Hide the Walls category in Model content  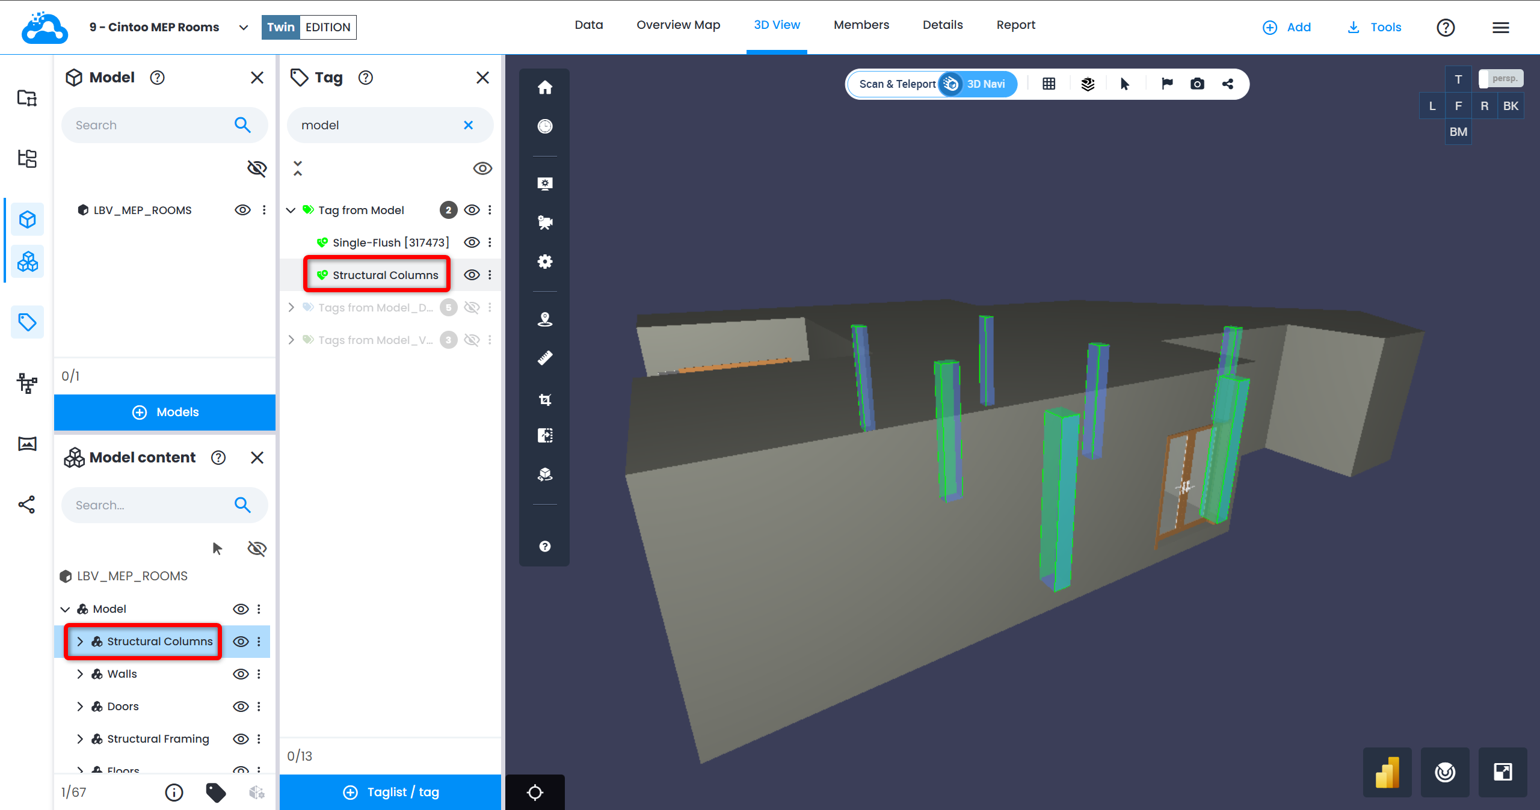click(241, 674)
